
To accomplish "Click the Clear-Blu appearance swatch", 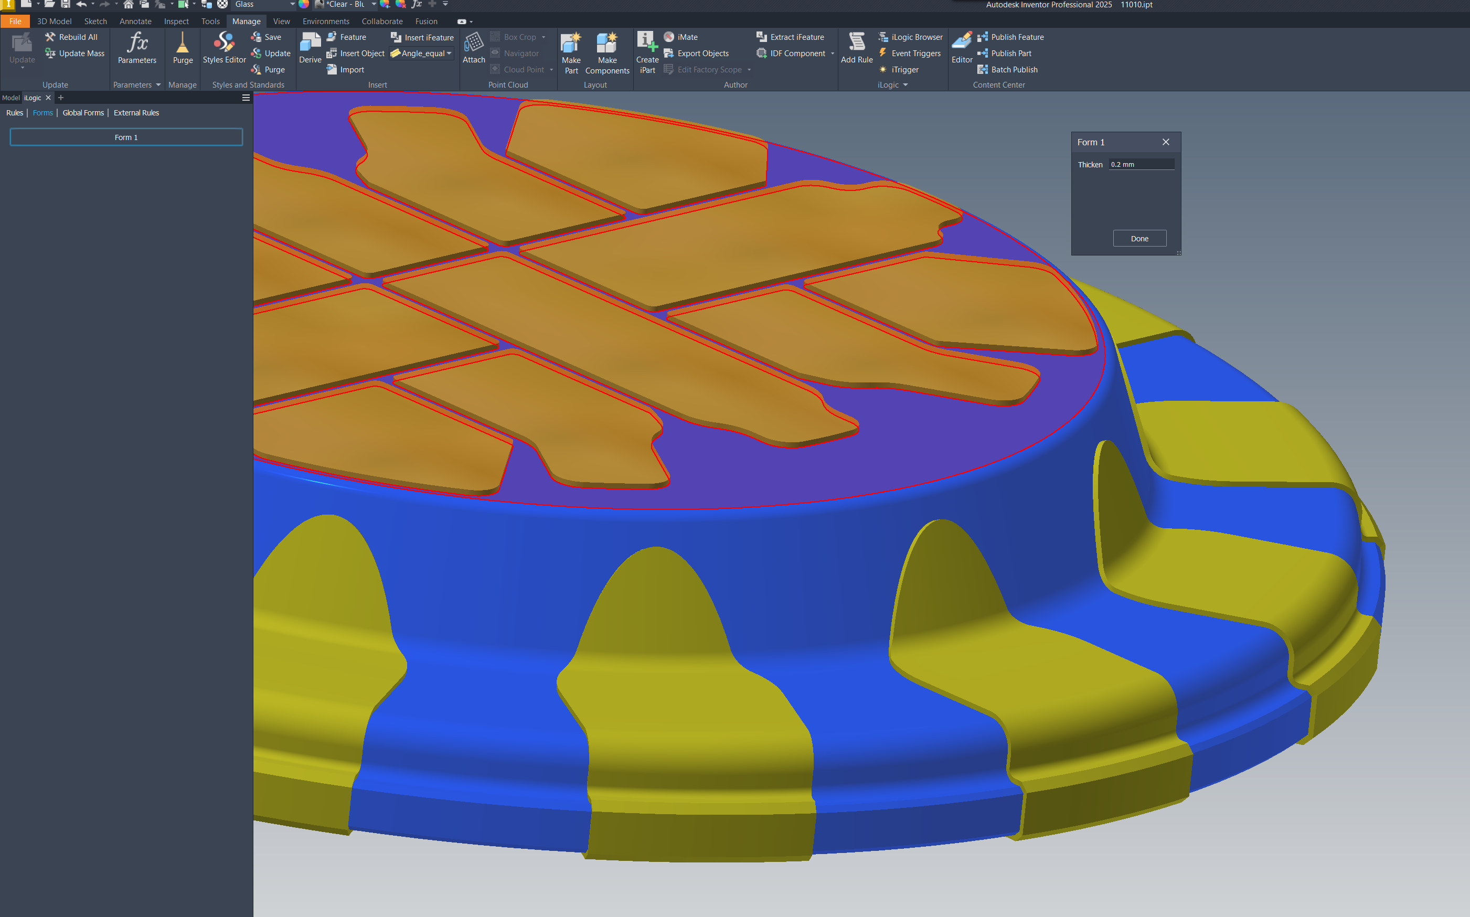I will click(319, 4).
